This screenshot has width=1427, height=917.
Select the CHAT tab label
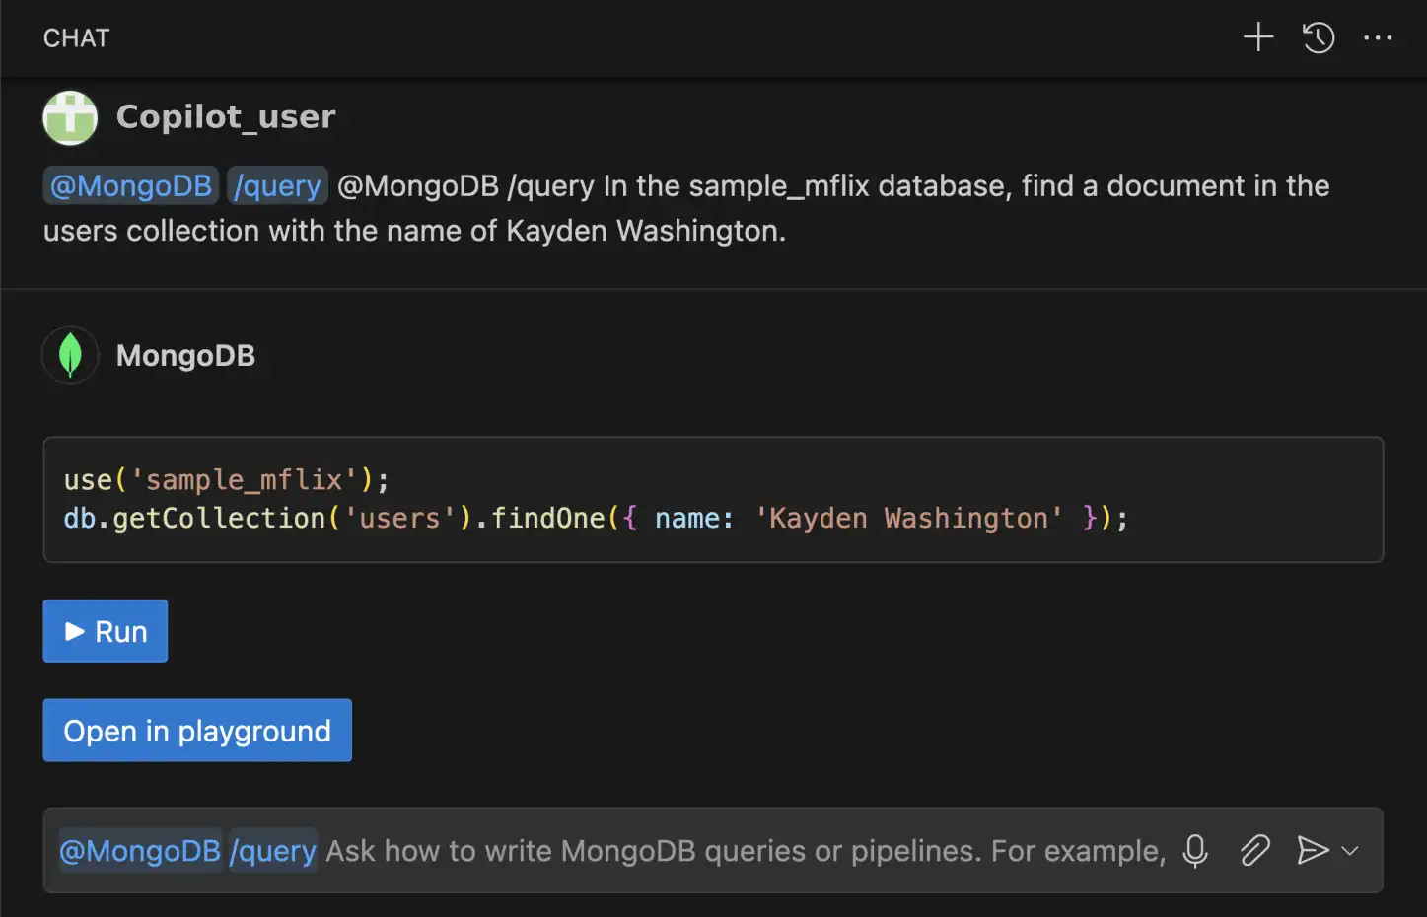pos(76,37)
